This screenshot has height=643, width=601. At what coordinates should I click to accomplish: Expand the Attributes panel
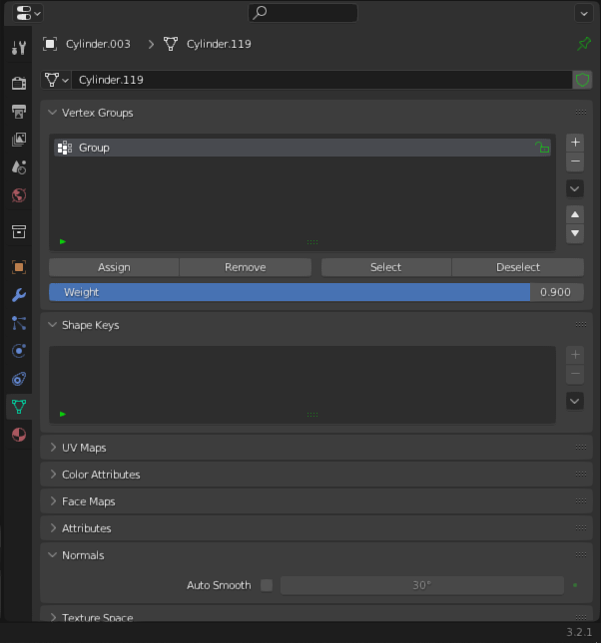[53, 528]
